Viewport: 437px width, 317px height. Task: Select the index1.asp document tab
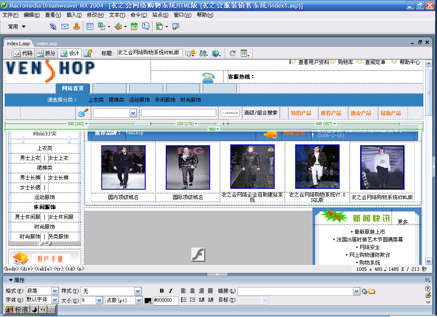pos(18,44)
